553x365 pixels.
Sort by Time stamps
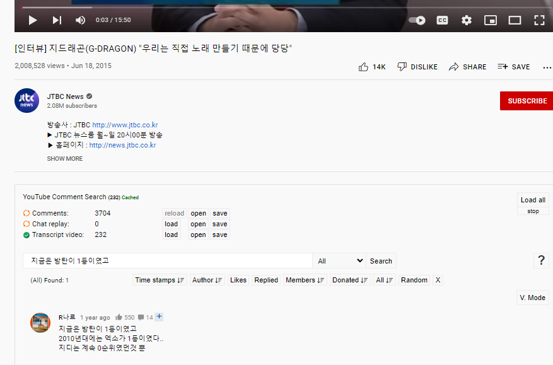pos(160,280)
